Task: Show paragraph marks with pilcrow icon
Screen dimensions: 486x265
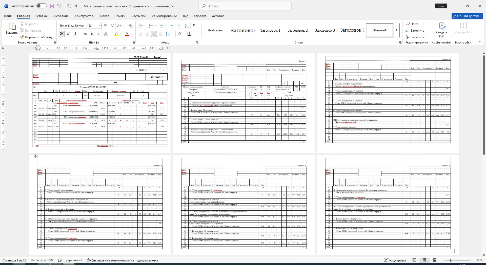Action: click(x=194, y=26)
